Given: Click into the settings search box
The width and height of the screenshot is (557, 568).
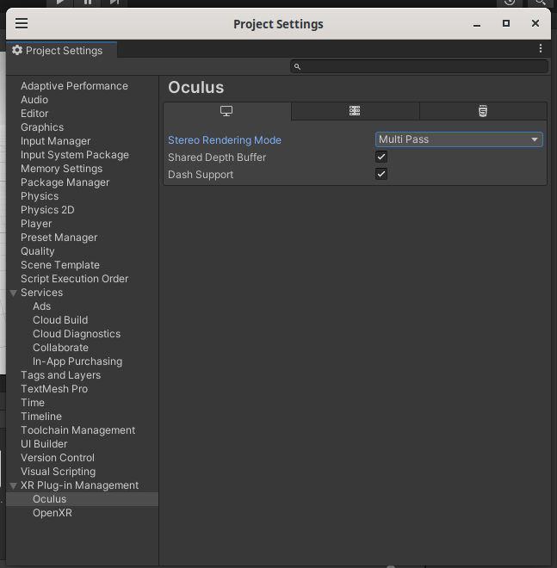Looking at the screenshot, I should pos(422,66).
